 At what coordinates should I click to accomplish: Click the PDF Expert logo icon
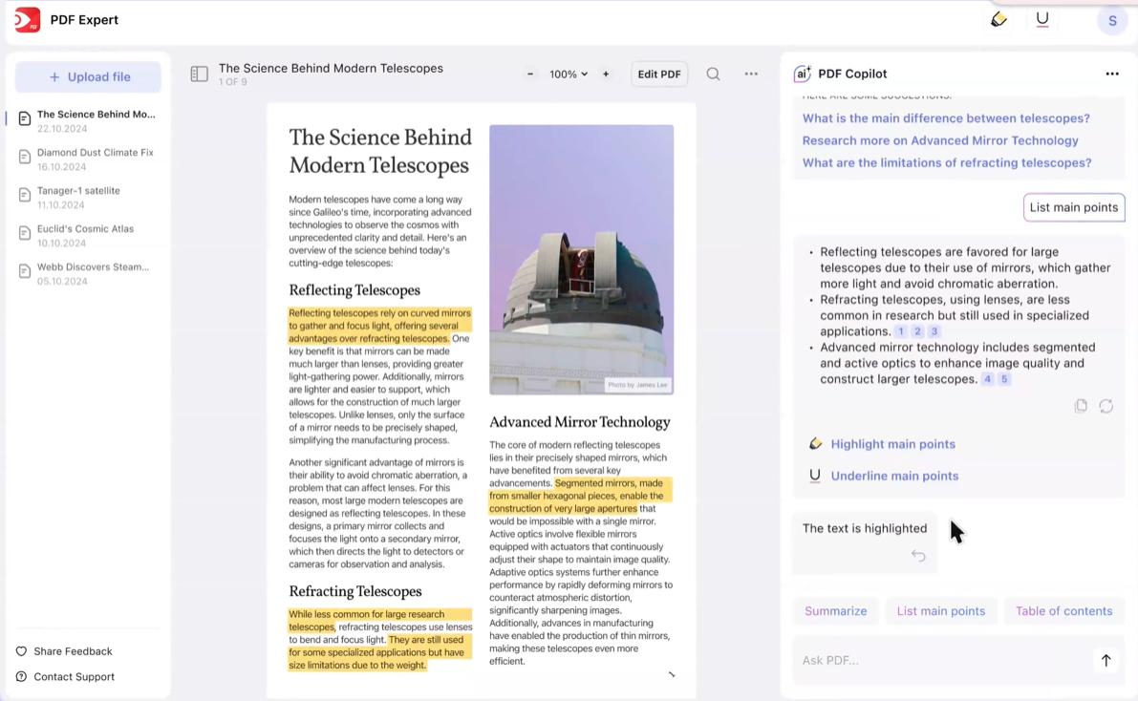28,20
